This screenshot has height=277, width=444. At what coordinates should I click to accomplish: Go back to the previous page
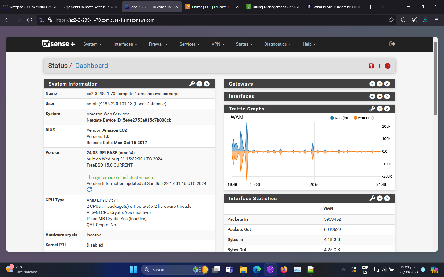[x=7, y=20]
